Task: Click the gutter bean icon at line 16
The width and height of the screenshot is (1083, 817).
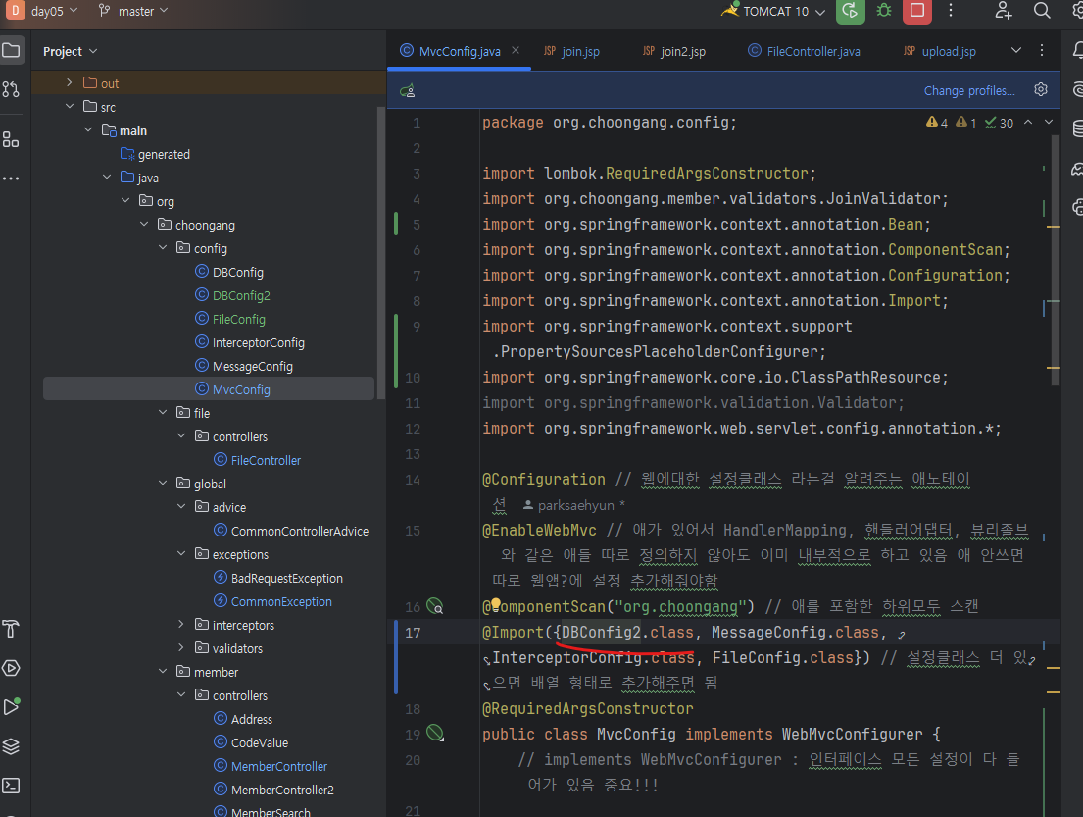Action: 435,606
